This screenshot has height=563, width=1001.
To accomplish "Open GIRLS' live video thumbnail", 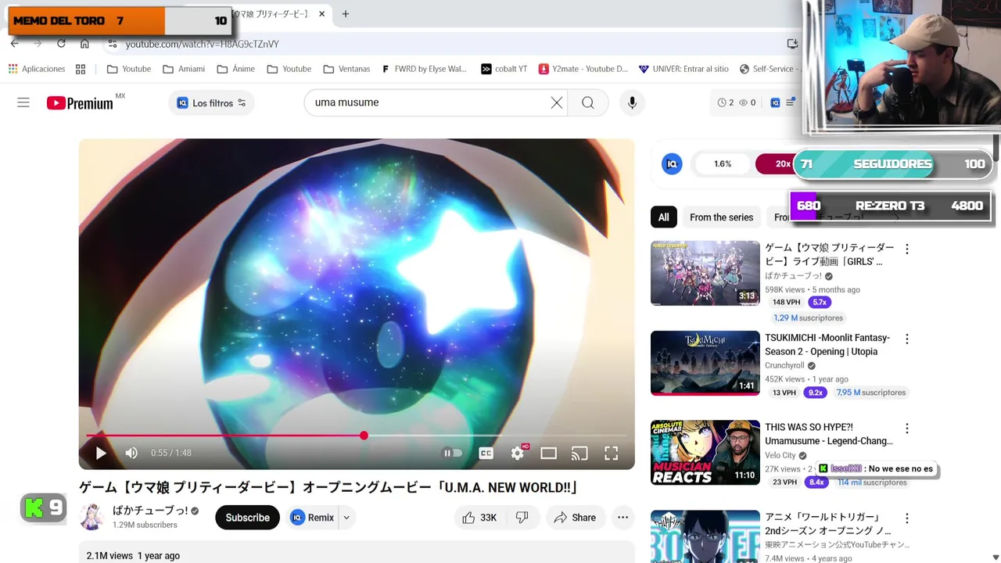I will (x=705, y=273).
